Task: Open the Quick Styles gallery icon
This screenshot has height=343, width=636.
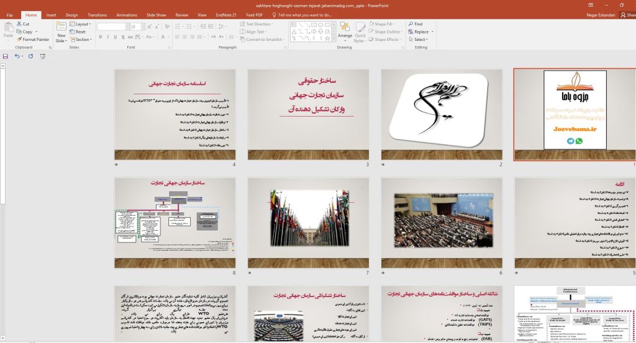Action: 360,27
